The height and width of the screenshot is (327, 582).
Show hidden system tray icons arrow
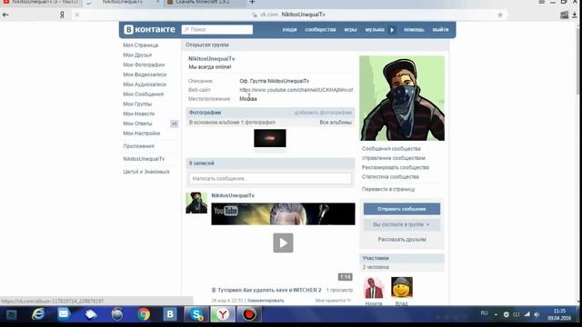(496, 314)
